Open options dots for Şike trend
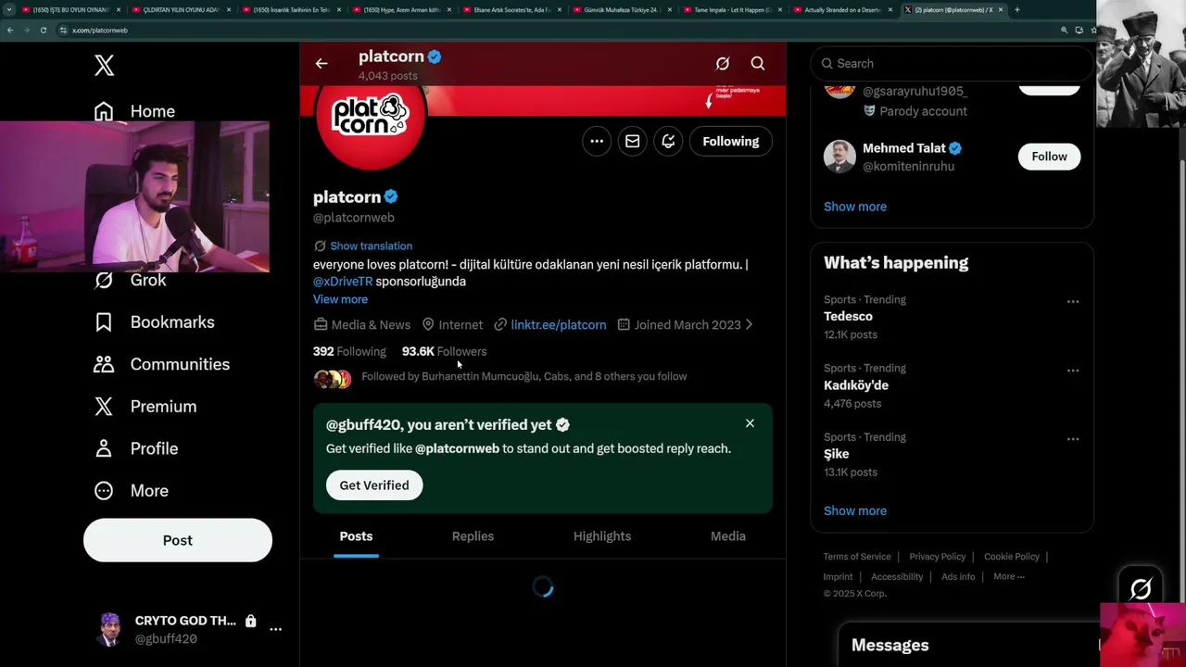This screenshot has height=667, width=1186. click(1072, 438)
